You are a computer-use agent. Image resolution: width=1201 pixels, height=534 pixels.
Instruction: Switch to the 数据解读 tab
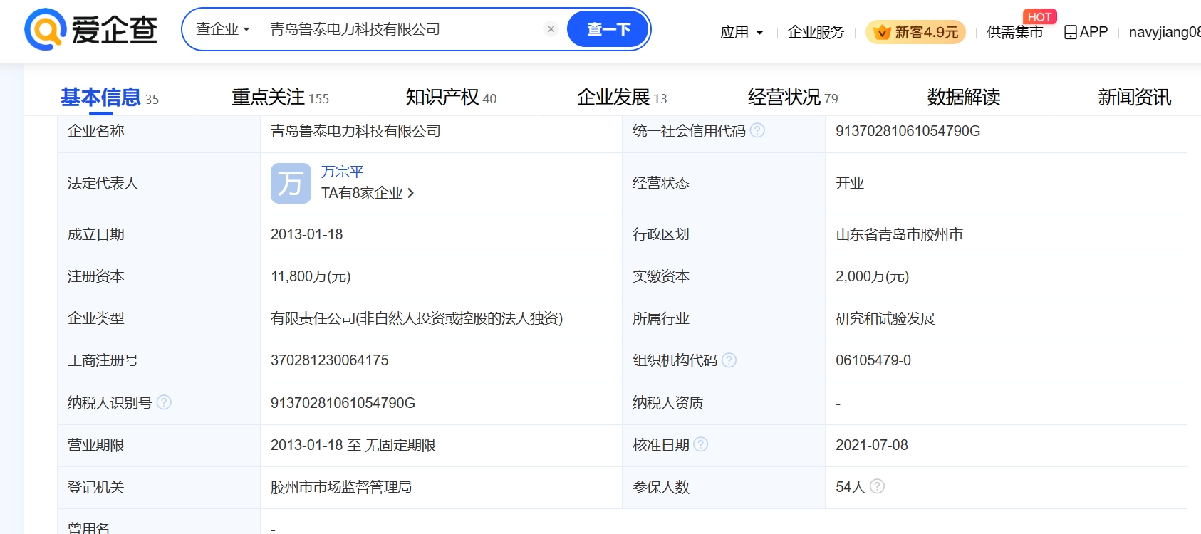click(x=964, y=97)
